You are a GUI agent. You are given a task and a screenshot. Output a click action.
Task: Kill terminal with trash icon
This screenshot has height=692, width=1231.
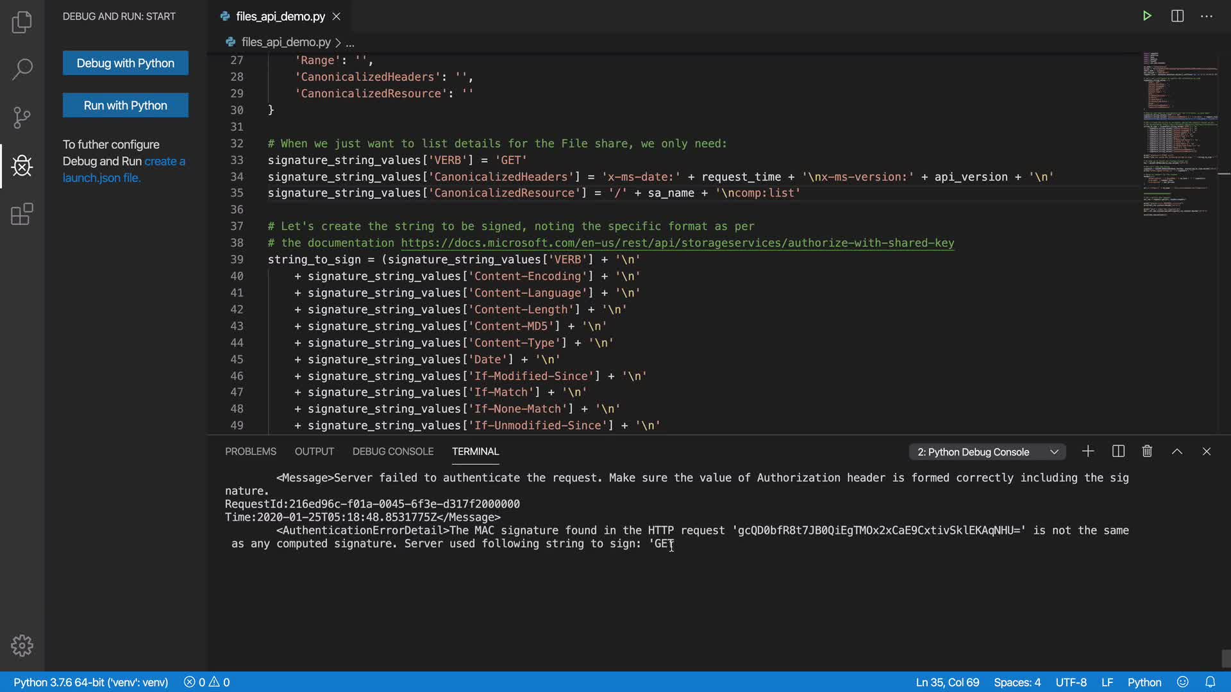[1147, 452]
